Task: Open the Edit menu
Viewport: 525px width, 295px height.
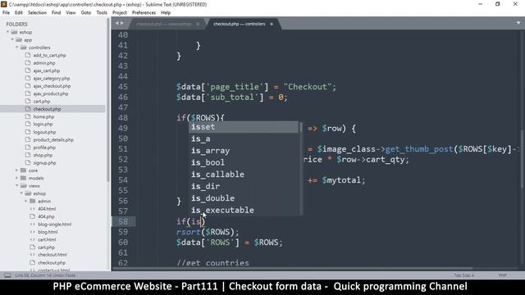Action: pos(19,13)
